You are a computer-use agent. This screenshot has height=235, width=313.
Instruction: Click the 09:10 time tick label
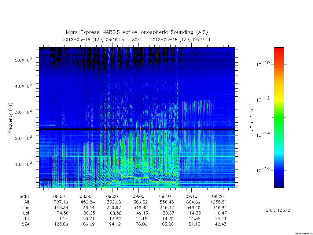click(x=165, y=197)
